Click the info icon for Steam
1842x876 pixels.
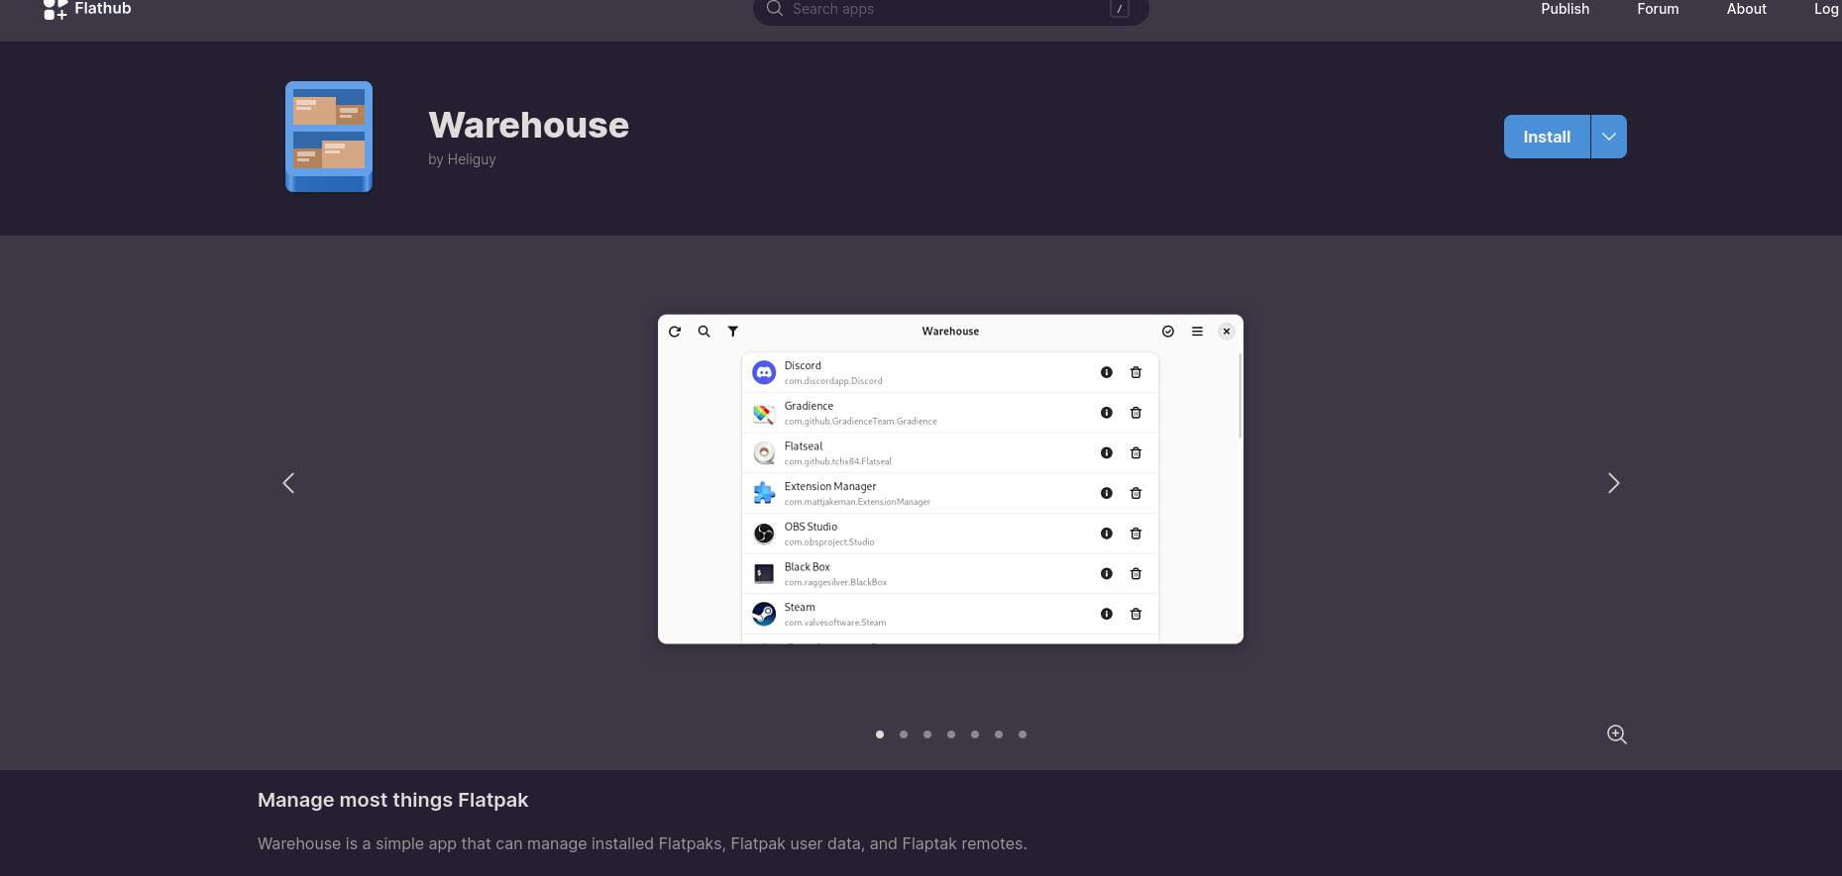click(x=1107, y=614)
